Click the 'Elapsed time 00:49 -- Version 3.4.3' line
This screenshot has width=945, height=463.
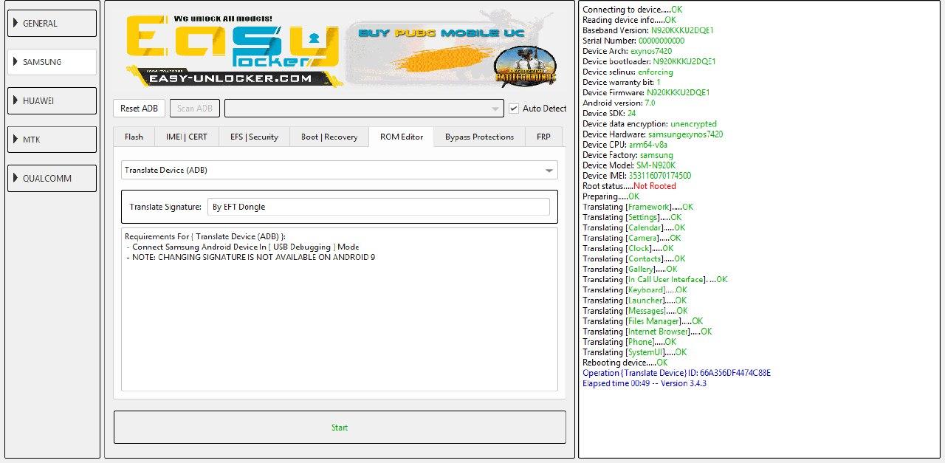[x=645, y=383]
